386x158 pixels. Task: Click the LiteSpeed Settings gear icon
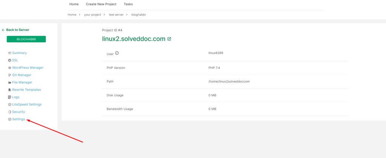point(9,104)
